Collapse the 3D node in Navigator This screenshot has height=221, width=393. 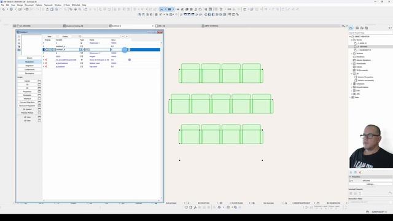[352, 74]
